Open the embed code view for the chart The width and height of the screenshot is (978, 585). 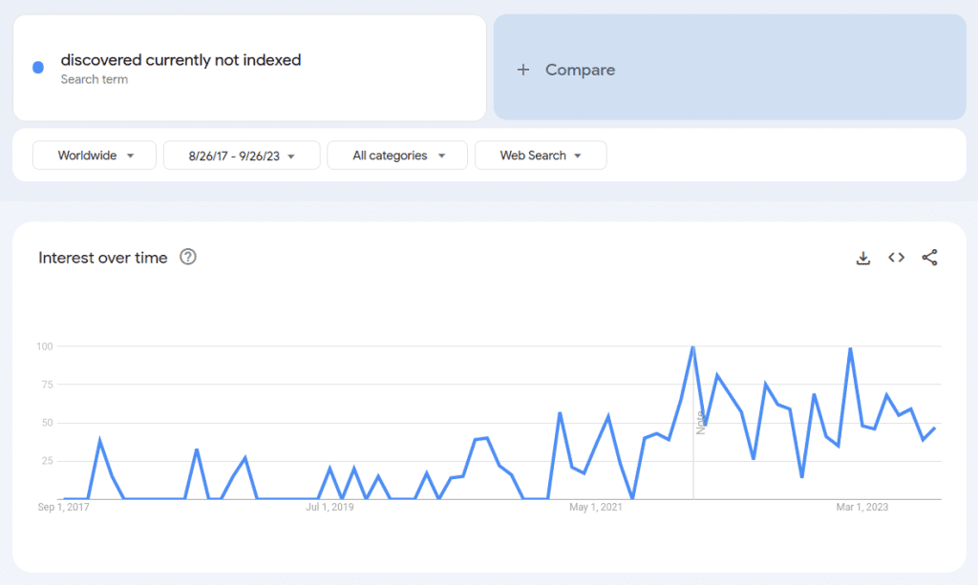pos(896,257)
